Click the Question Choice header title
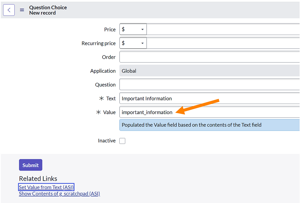Image resolution: width=303 pixels, height=203 pixels. pos(48,7)
